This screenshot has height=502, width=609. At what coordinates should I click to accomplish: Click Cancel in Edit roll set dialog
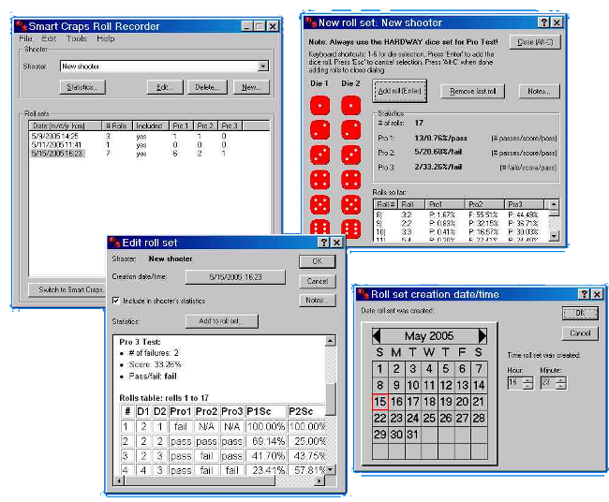coord(318,281)
